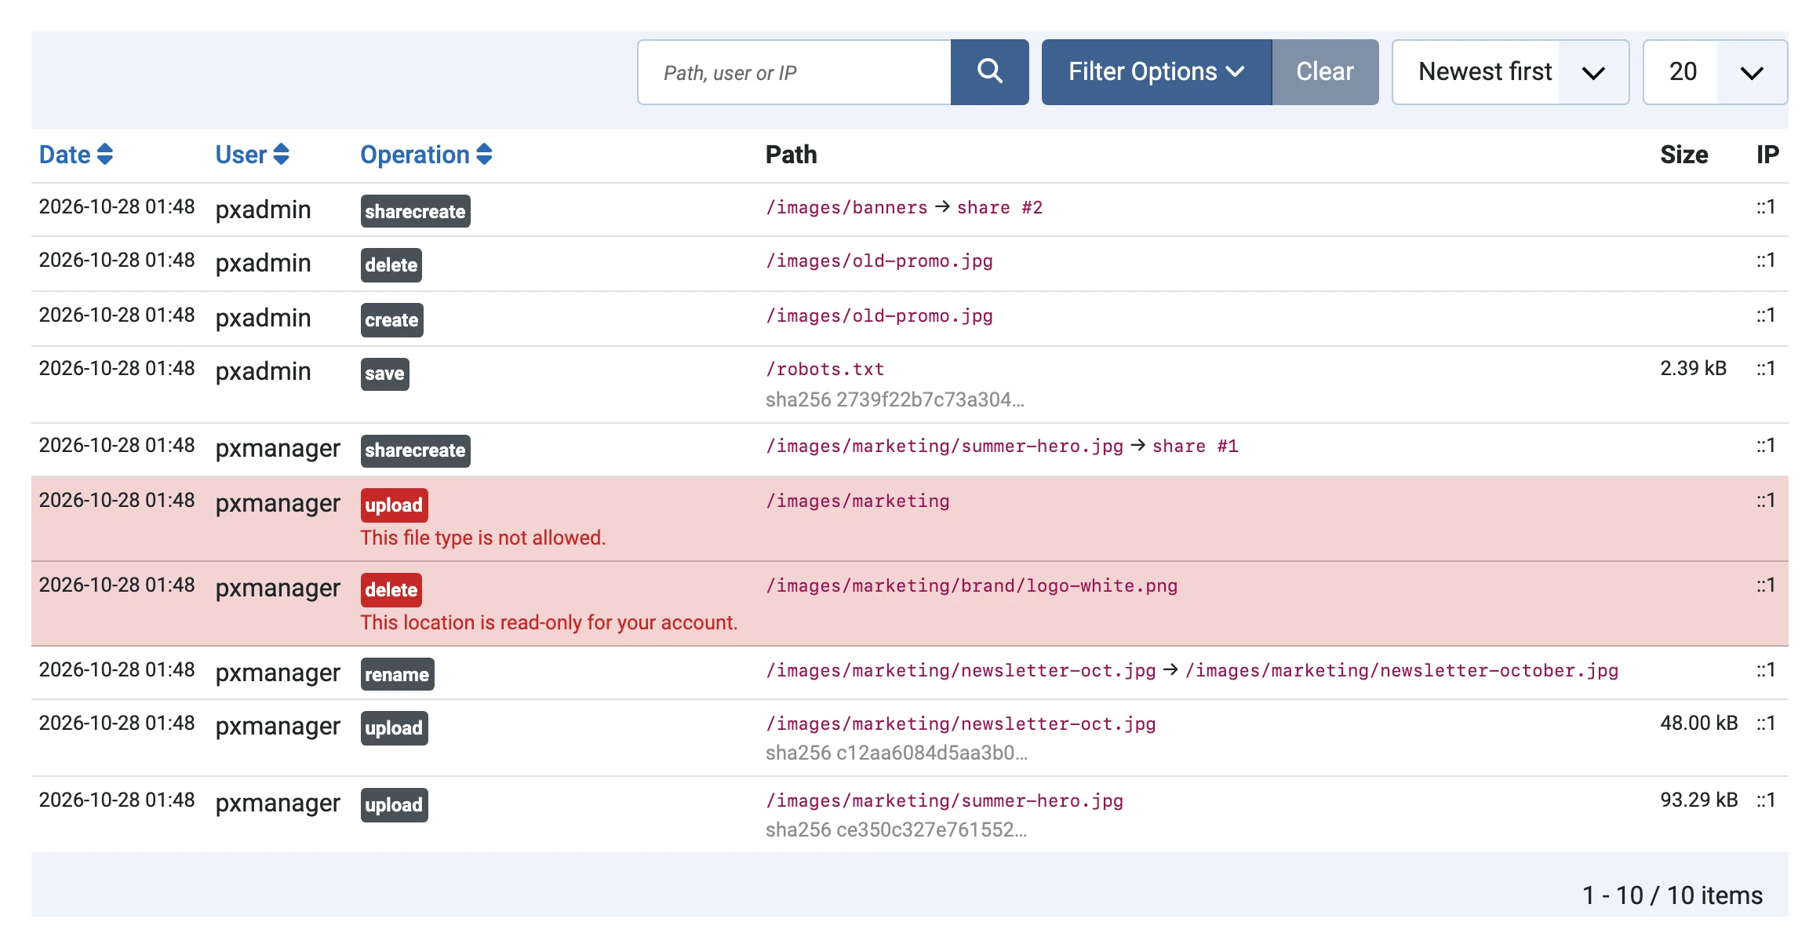
Task: Click /images/marketing/newsletter-oct.jpg in upload row
Action: coord(960,724)
